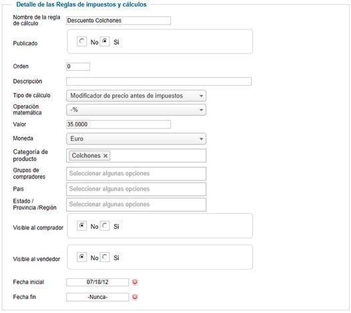351x313 pixels.
Task: Click the Orden input field
Action: (78, 66)
